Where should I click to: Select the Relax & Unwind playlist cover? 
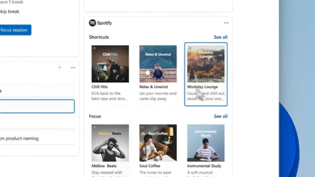158,64
